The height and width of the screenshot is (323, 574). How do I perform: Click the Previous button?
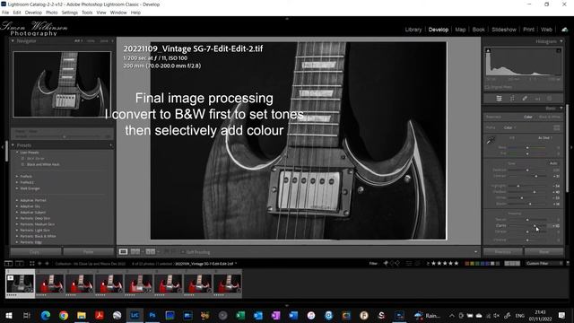(x=503, y=252)
